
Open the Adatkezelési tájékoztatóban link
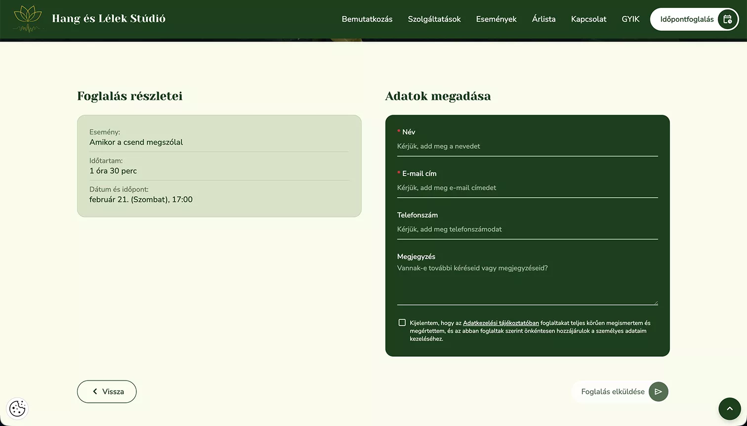pyautogui.click(x=501, y=322)
